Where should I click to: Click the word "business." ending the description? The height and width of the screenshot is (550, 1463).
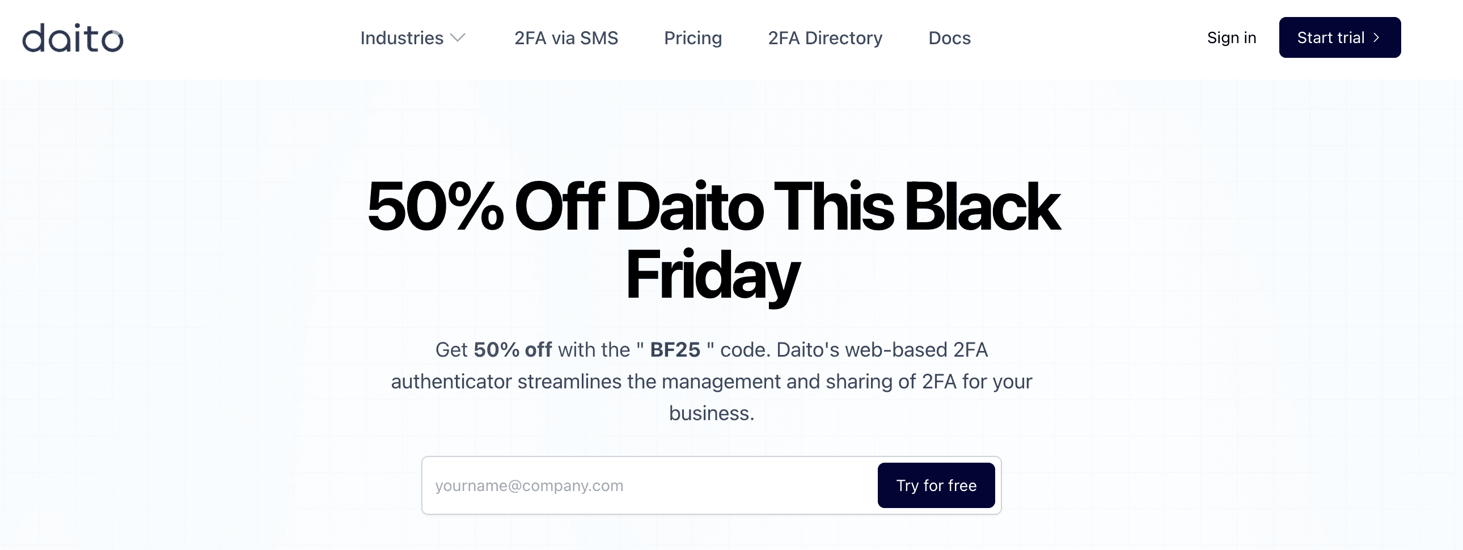point(712,413)
